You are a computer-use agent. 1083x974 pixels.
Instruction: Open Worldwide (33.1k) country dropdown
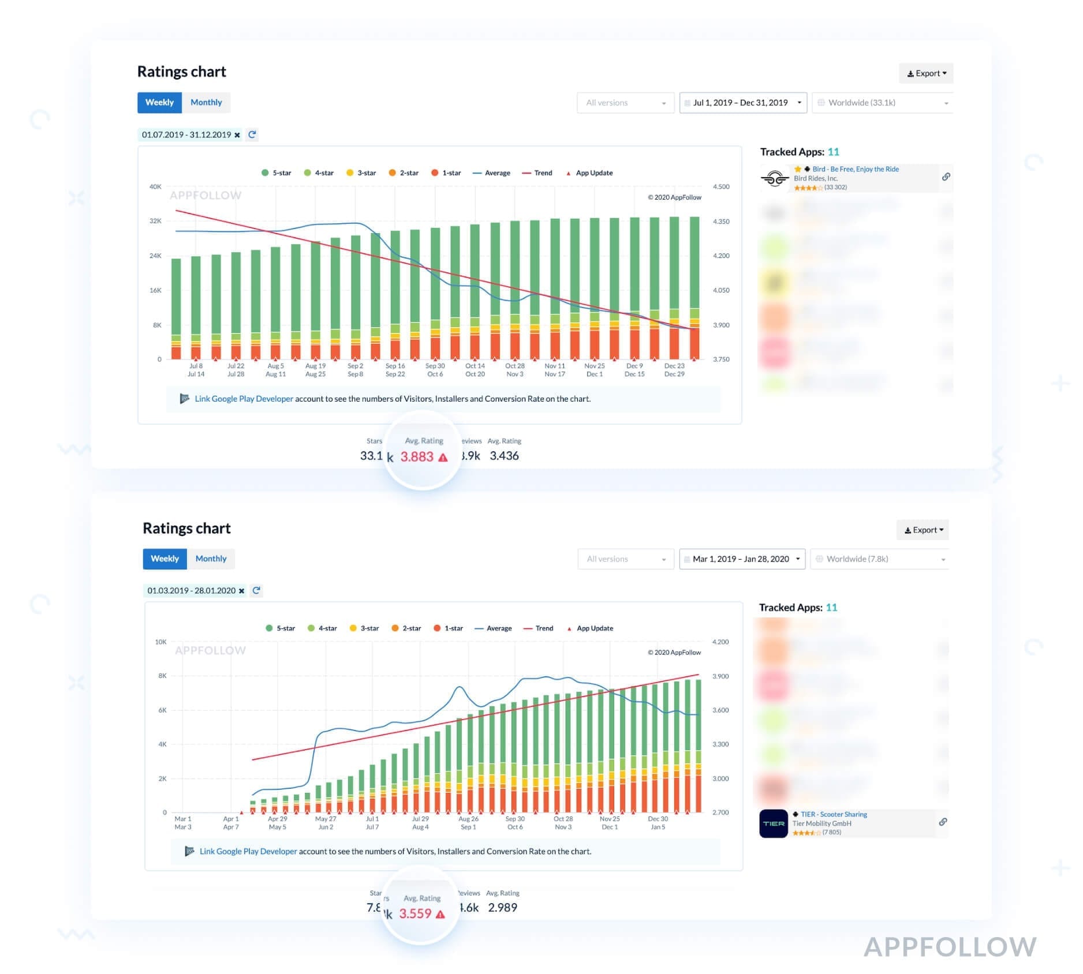click(882, 103)
